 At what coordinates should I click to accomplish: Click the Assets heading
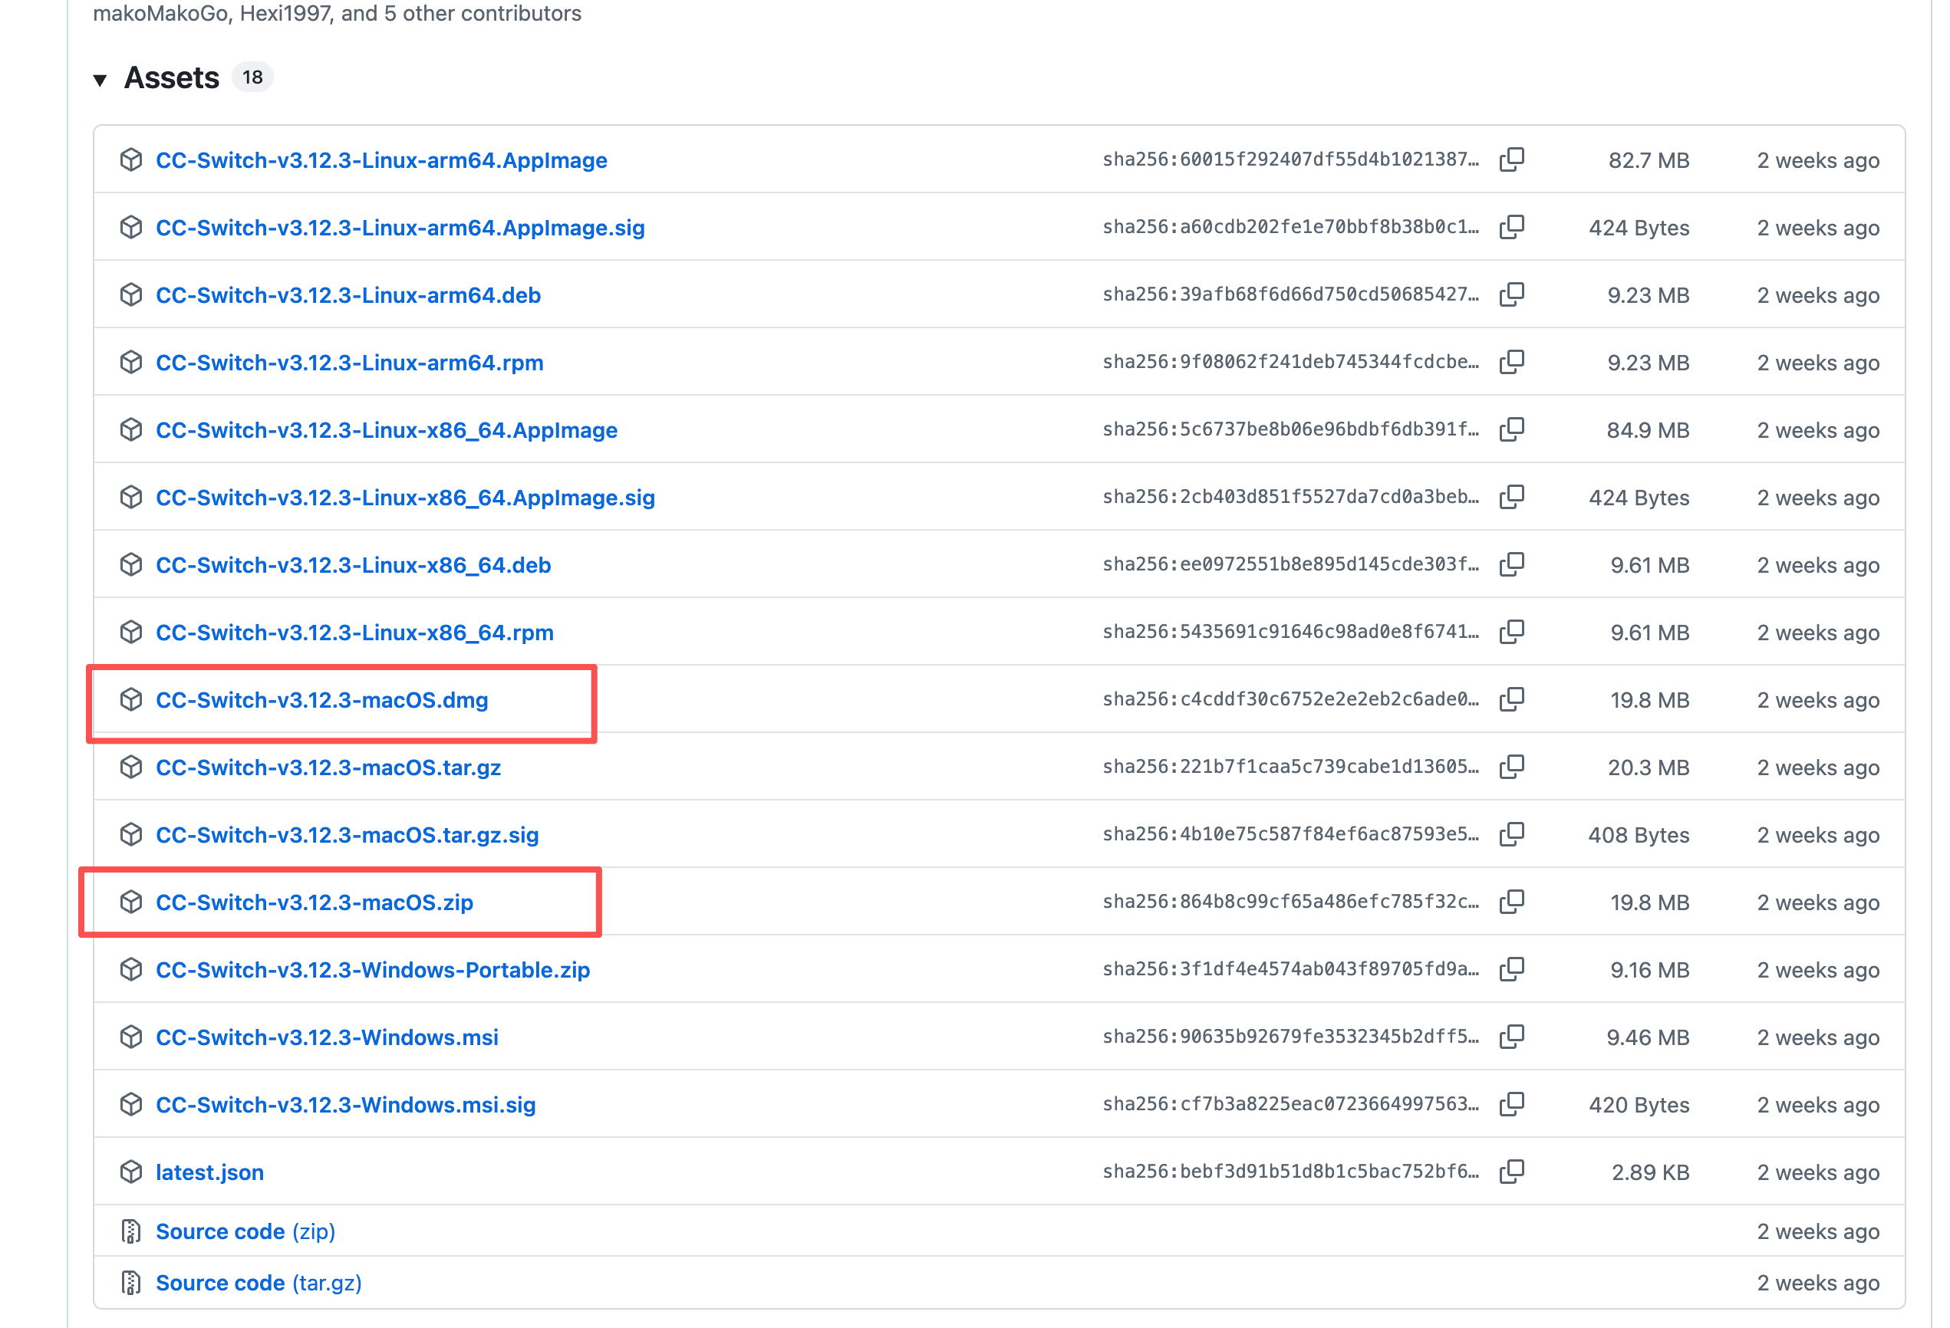[171, 78]
